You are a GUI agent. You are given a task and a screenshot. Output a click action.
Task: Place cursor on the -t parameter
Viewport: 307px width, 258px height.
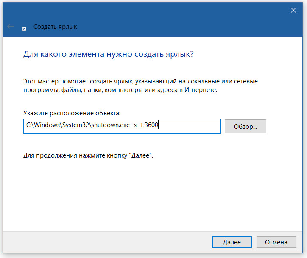coord(141,125)
